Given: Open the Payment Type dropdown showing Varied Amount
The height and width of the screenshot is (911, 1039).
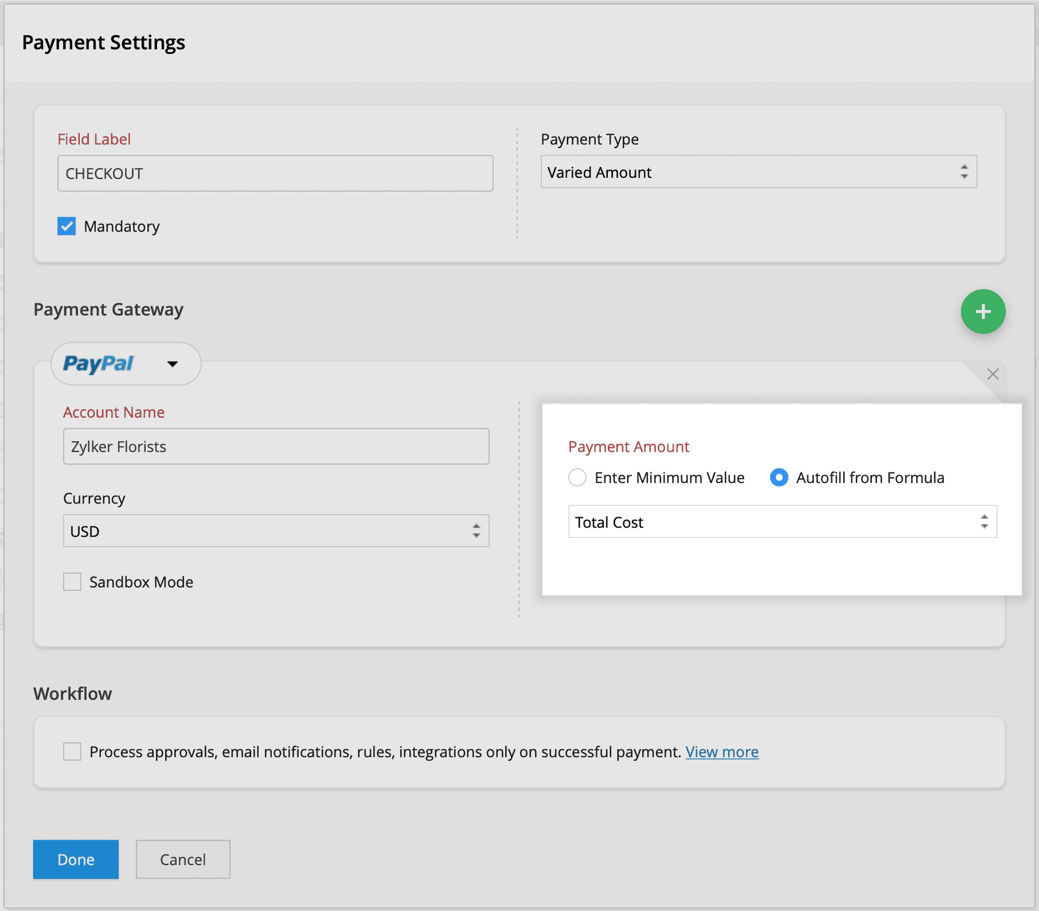Looking at the screenshot, I should (x=758, y=172).
